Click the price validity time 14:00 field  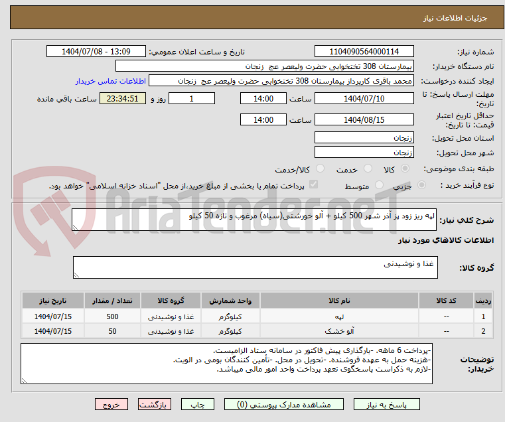pos(263,119)
